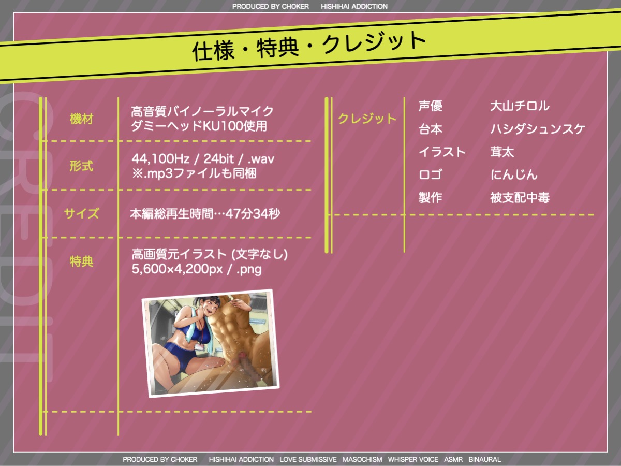Click the ASMR footer tag
The height and width of the screenshot is (466, 621).
pos(453,459)
